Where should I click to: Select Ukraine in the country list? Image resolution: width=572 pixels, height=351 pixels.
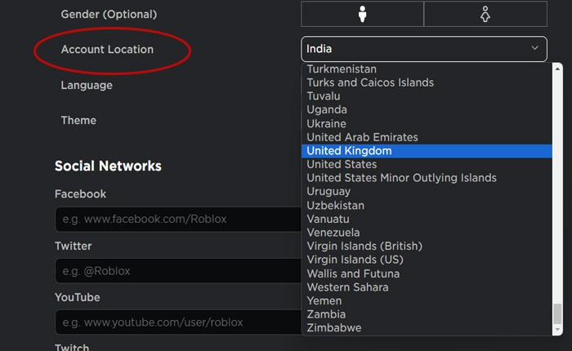326,123
